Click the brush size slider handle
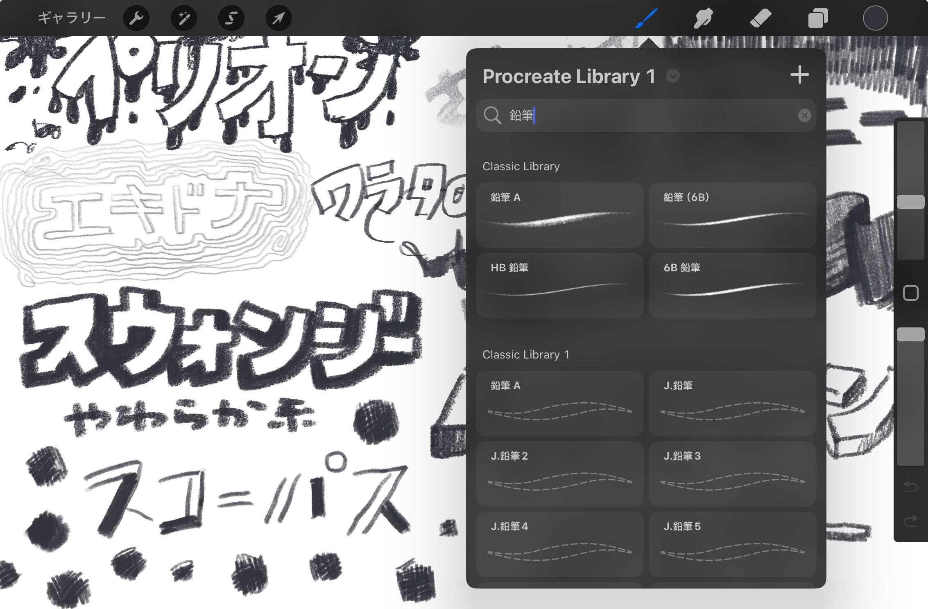The height and width of the screenshot is (609, 928). click(x=910, y=202)
